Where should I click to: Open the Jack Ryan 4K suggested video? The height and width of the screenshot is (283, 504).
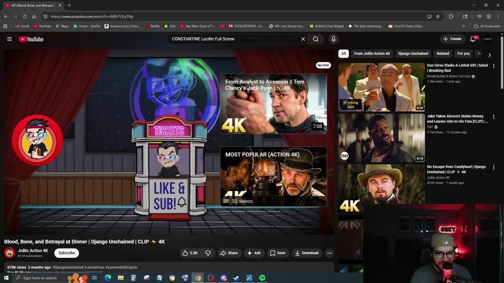[273, 104]
